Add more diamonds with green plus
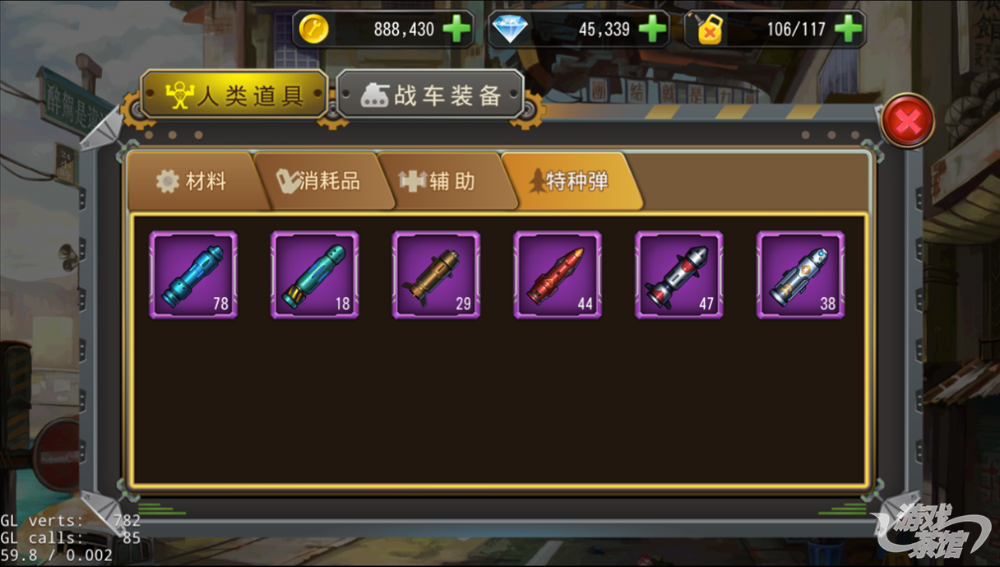 click(652, 30)
